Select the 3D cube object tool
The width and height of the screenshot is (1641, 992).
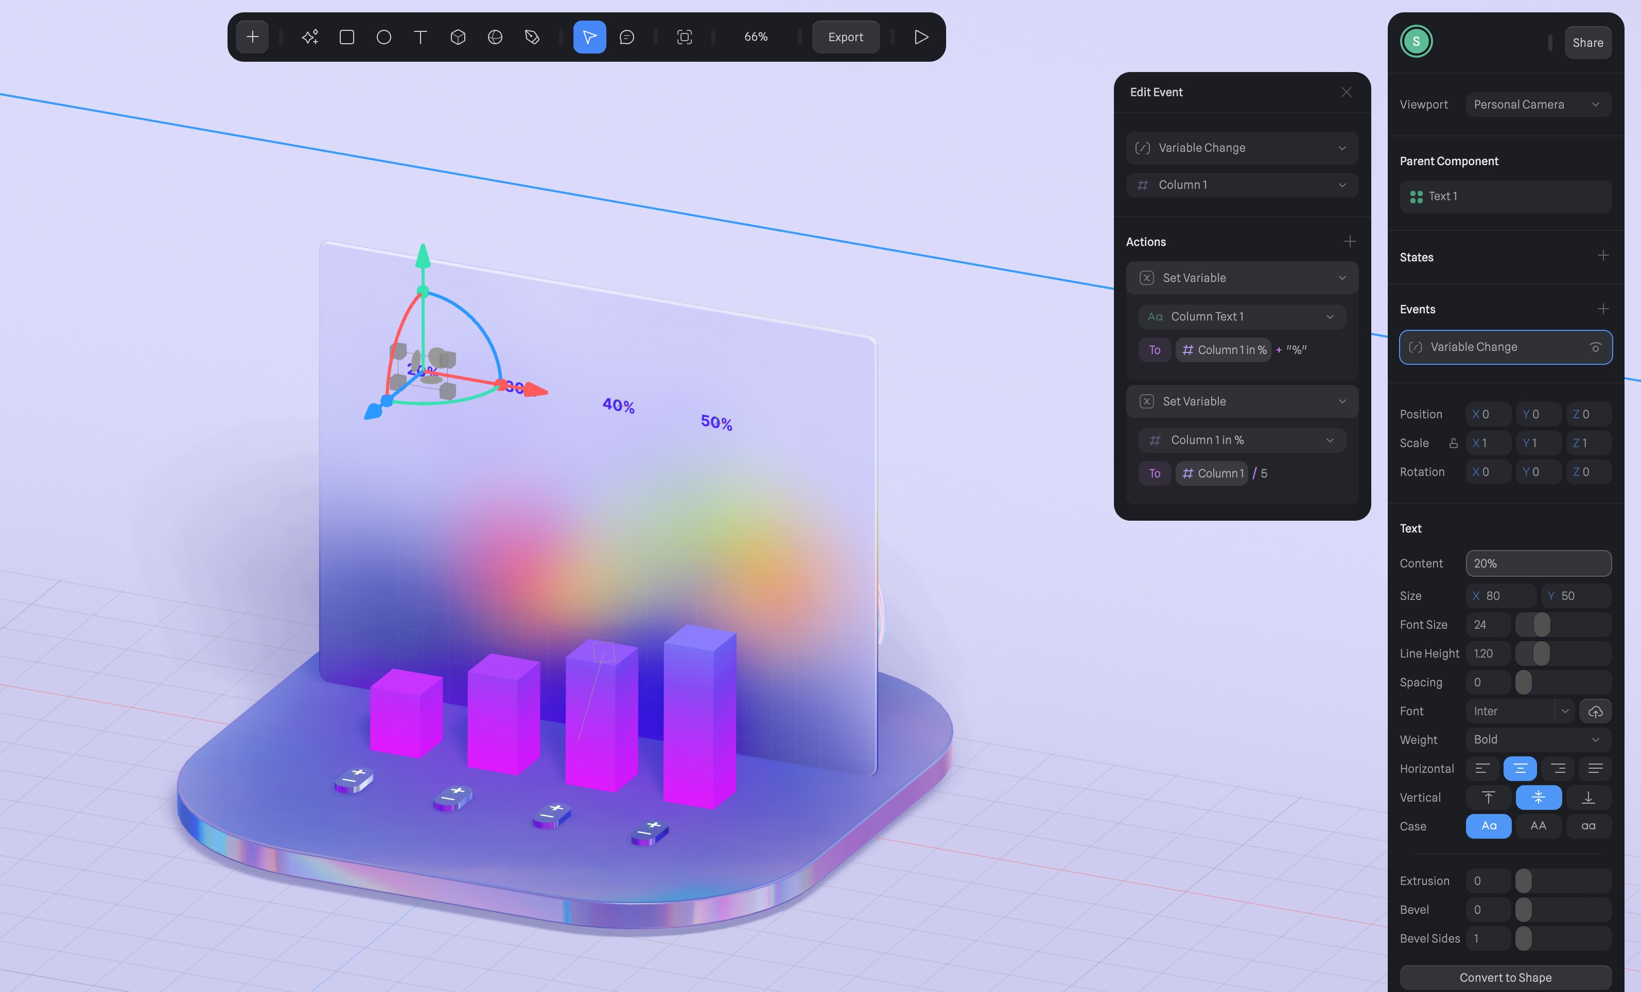click(x=458, y=37)
